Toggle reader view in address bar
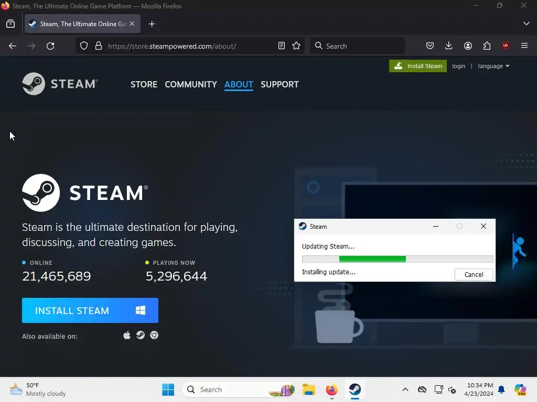 coord(282,46)
